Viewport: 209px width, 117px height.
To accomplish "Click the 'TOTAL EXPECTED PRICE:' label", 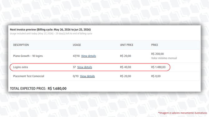I will coord(28,88).
